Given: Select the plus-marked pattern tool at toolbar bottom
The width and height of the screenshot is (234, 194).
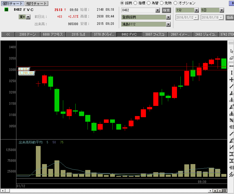Looking at the screenshot, I should pyautogui.click(x=231, y=174).
